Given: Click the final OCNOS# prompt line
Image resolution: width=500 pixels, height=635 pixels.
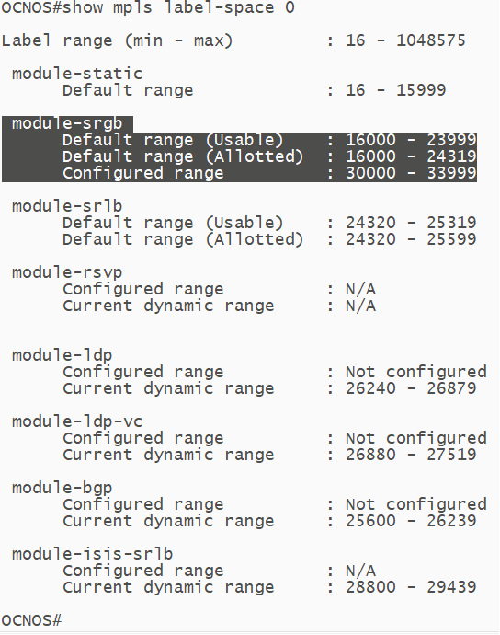Looking at the screenshot, I should pos(31,620).
